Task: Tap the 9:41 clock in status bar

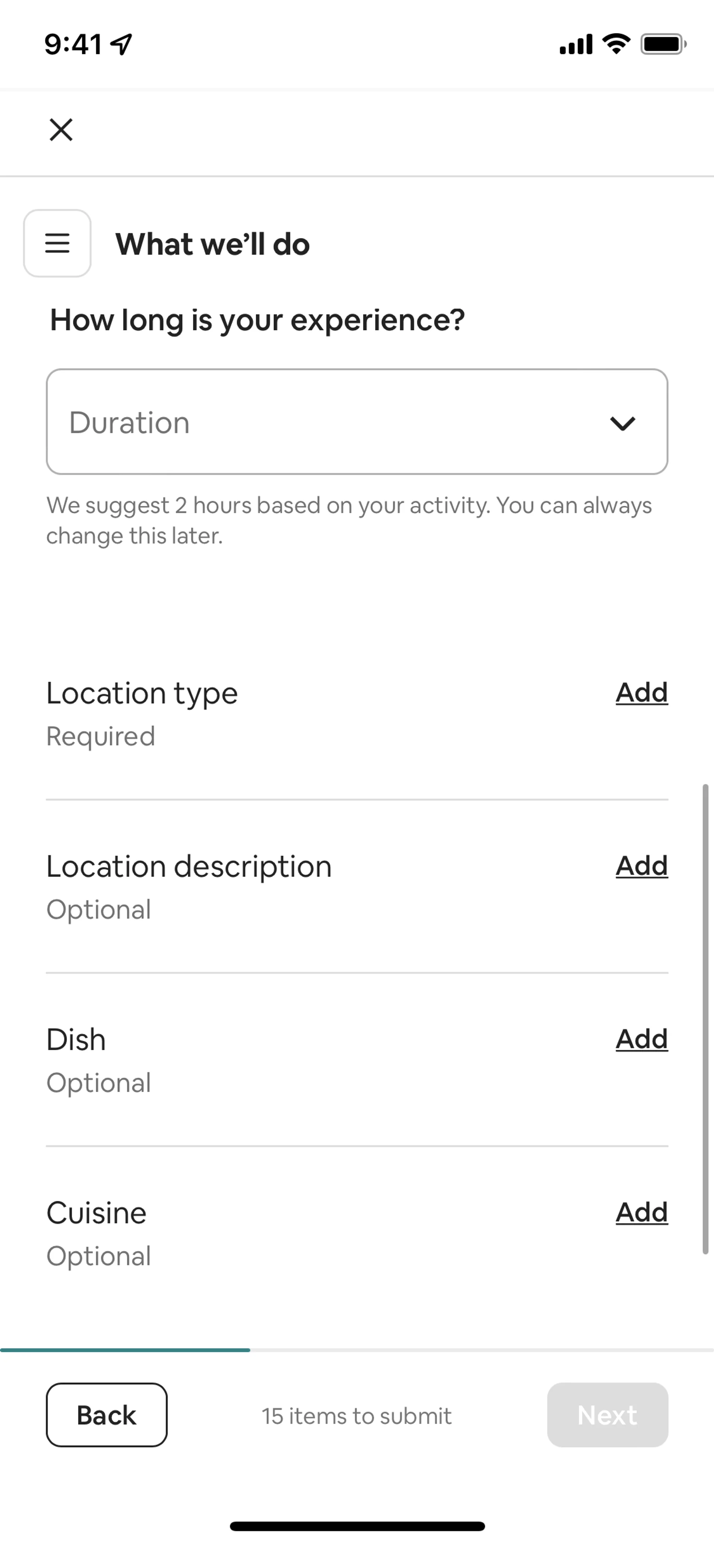Action: click(x=73, y=44)
